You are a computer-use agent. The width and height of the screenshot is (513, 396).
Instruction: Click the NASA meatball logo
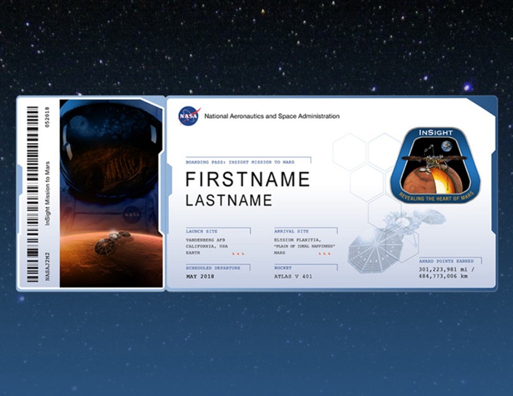(x=189, y=116)
